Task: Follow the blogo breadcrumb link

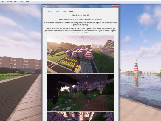Action: tap(50, 12)
